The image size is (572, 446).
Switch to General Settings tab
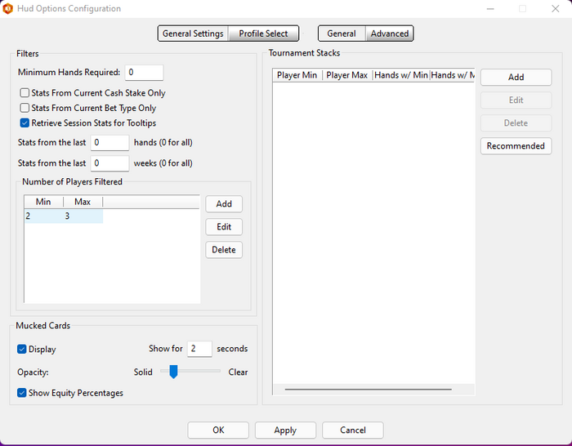click(x=193, y=33)
